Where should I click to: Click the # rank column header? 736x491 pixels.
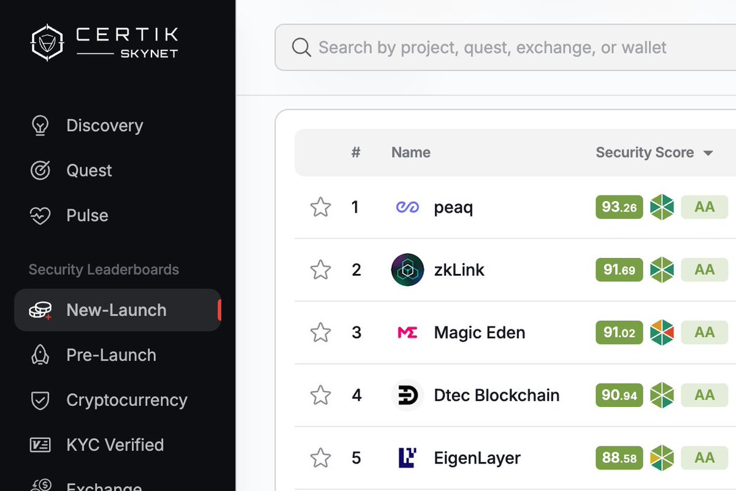pos(356,153)
